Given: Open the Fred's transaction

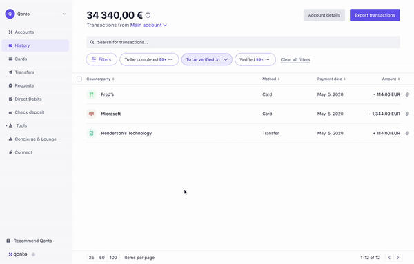Looking at the screenshot, I should coord(243,94).
